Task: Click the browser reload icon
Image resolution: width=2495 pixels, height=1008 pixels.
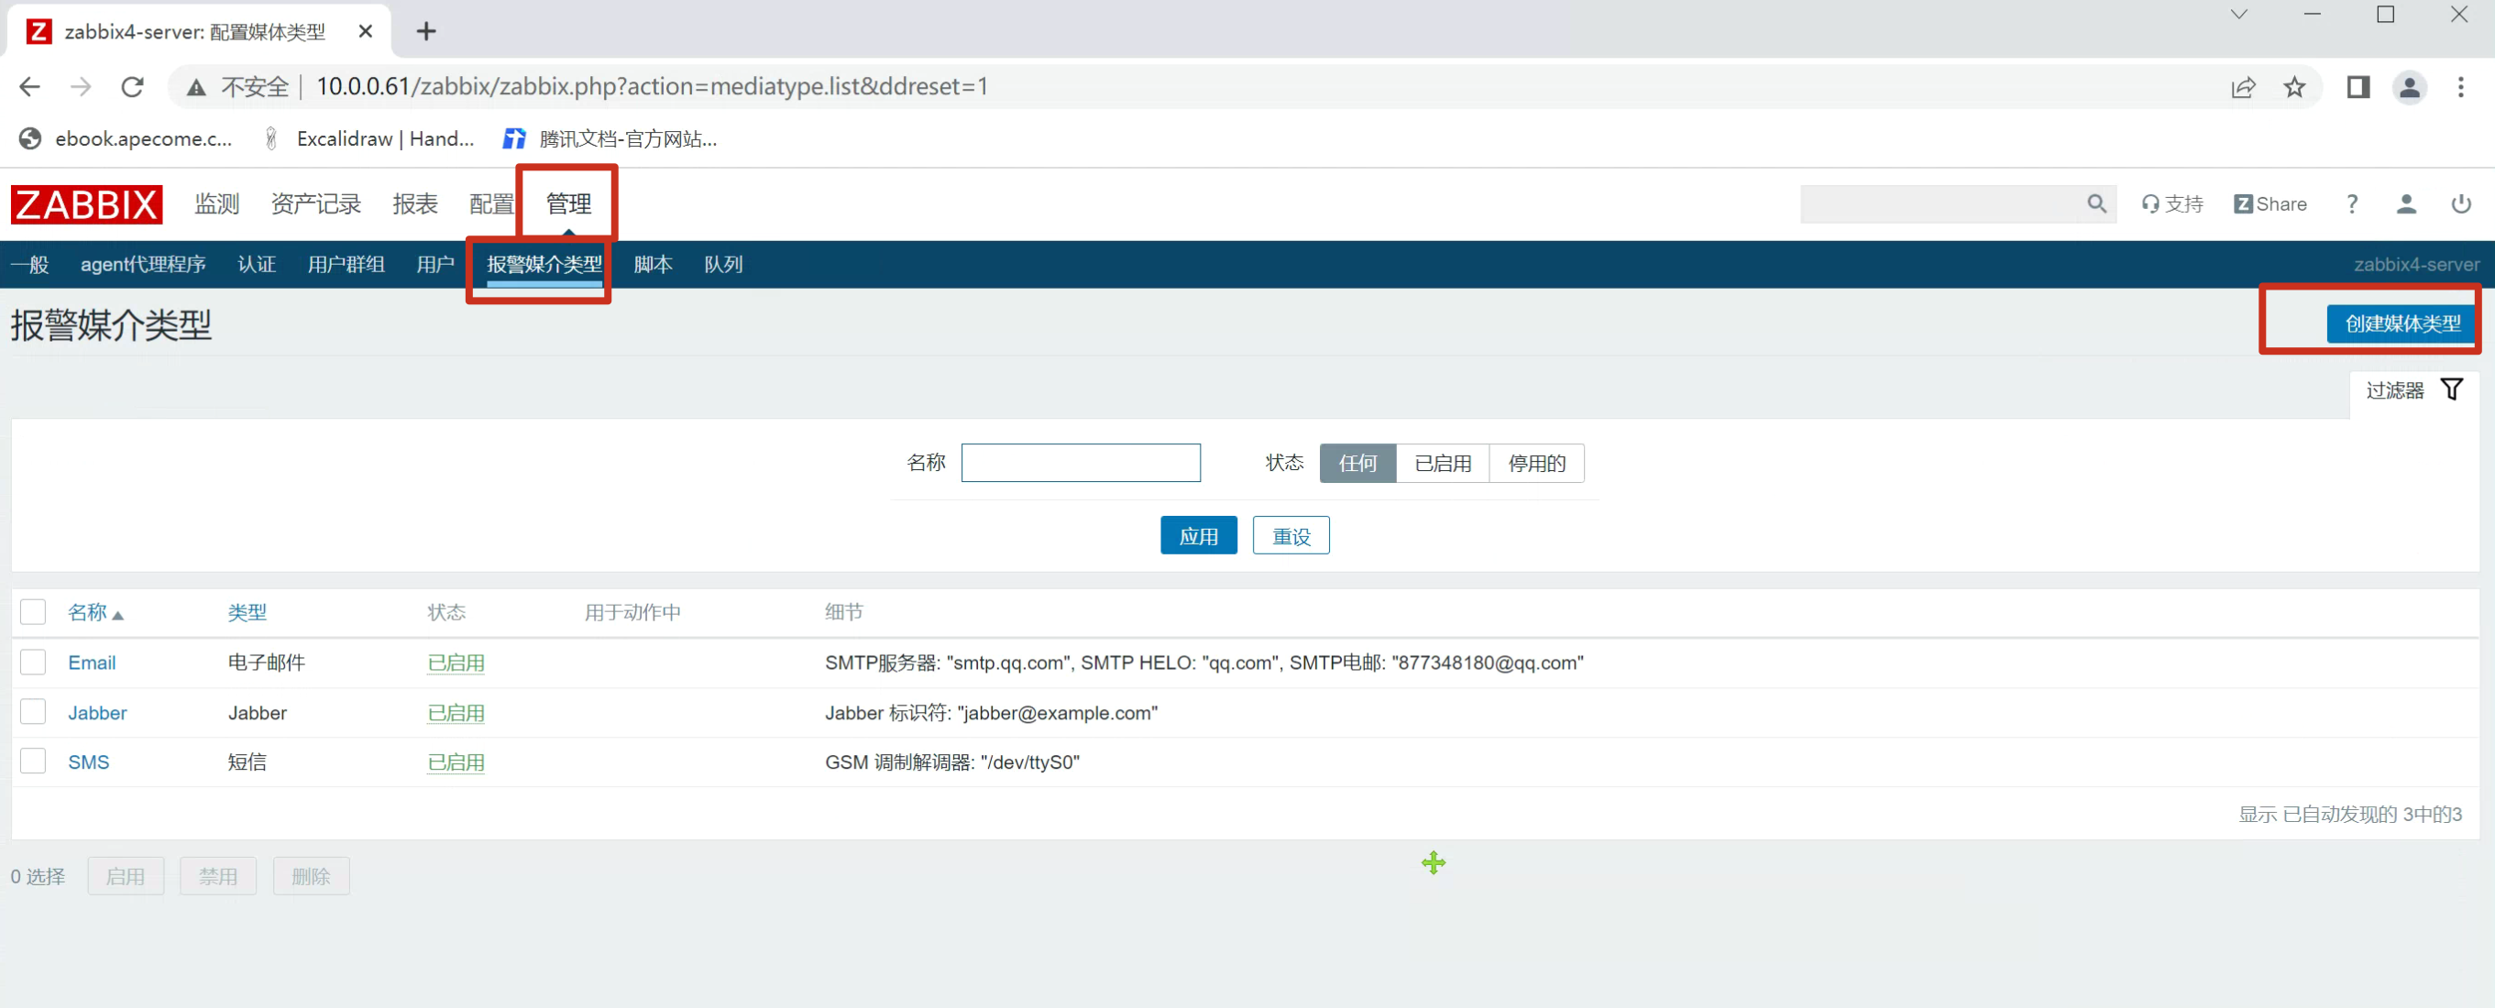Action: (133, 87)
